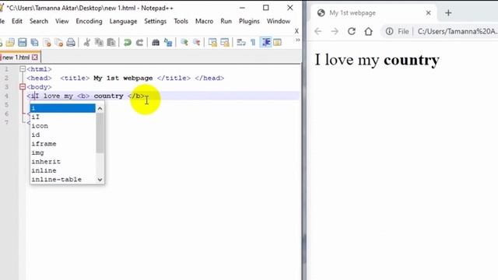Choose 'inline' autocomplete suggestion

click(x=62, y=170)
